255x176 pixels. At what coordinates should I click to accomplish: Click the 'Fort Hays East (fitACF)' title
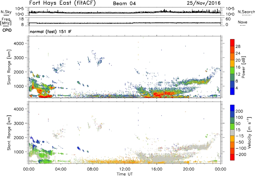pyautogui.click(x=62, y=3)
